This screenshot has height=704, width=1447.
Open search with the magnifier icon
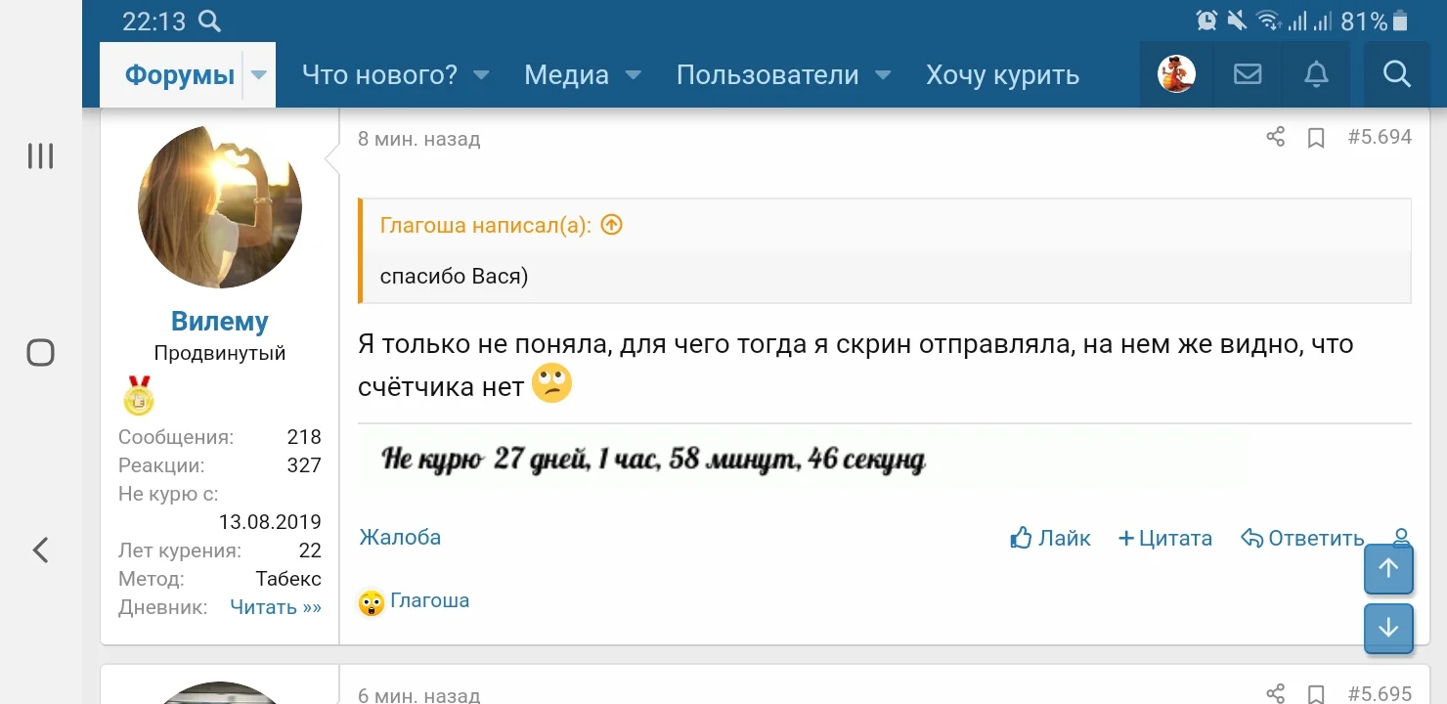coord(1396,73)
